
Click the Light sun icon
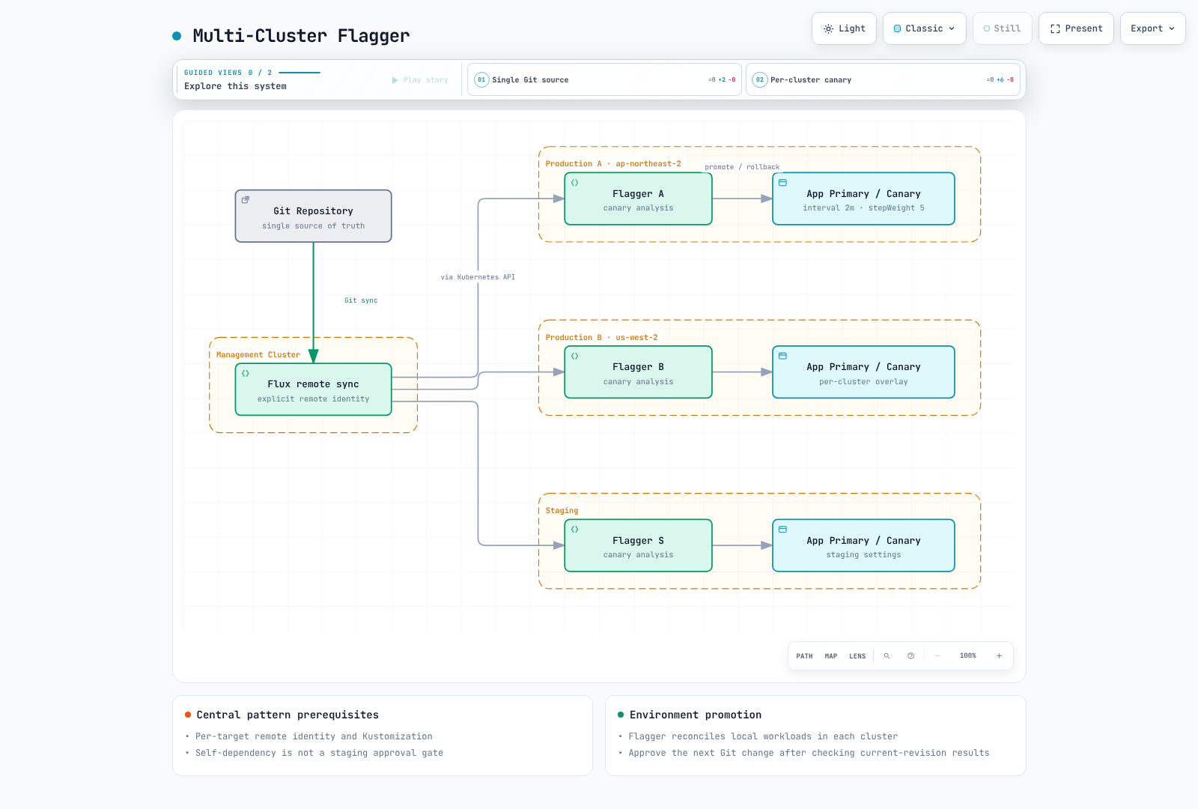pos(828,28)
